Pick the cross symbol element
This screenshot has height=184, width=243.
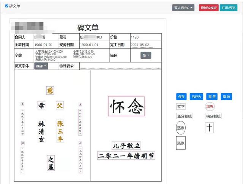209,128
